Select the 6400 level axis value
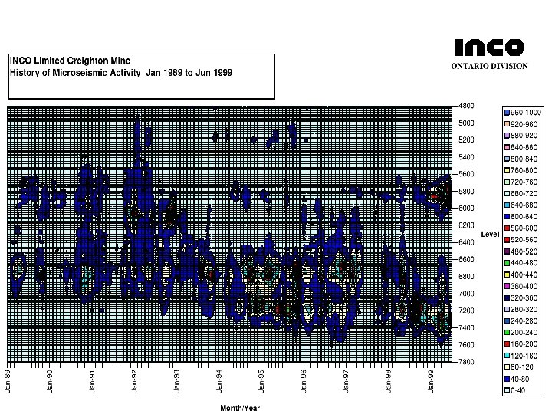This screenshot has height=414, width=552. coord(466,242)
